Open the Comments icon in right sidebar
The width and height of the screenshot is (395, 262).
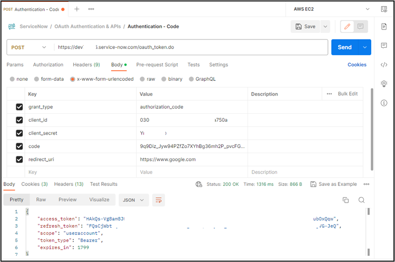tap(384, 46)
